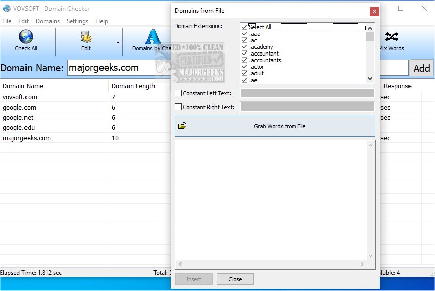Uncheck the .academy extension
Image resolution: width=435 pixels, height=291 pixels.
tap(244, 47)
